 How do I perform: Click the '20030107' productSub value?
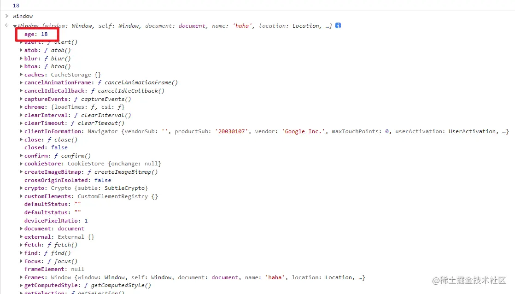click(x=232, y=131)
